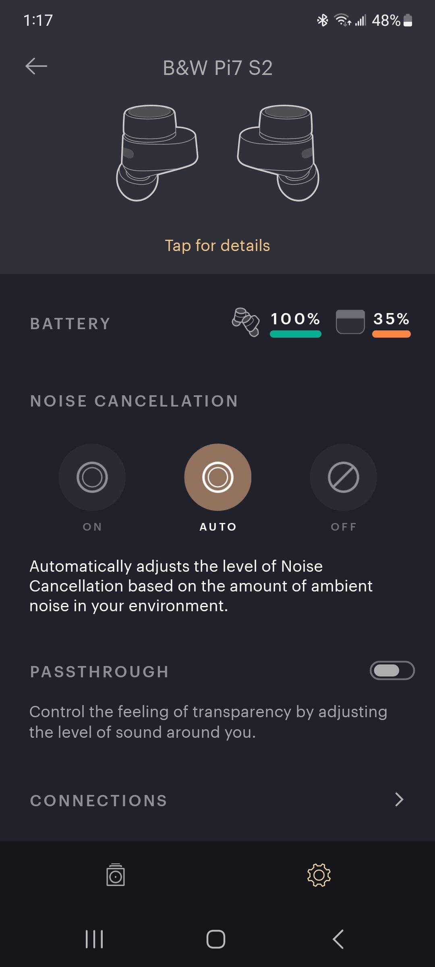Enable the Passthrough toggle
Viewport: 435px width, 967px height.
[x=392, y=670]
